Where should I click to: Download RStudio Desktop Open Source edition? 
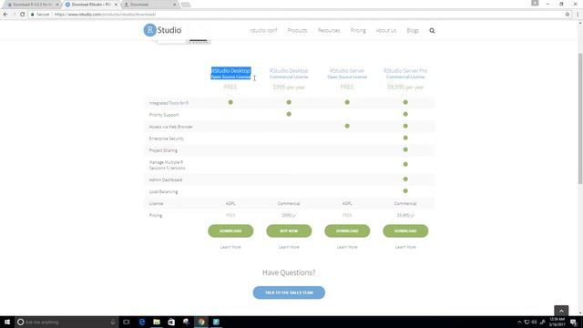click(230, 231)
